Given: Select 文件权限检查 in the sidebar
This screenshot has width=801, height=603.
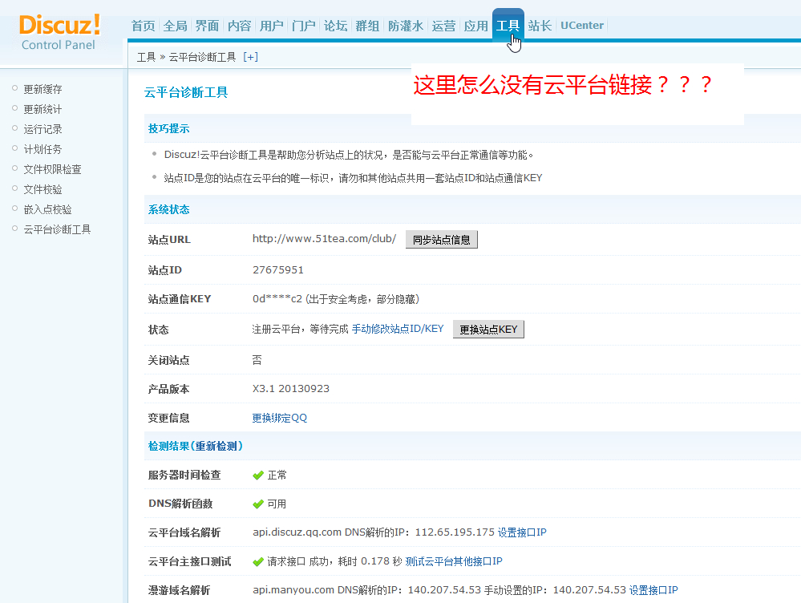Looking at the screenshot, I should tap(53, 169).
